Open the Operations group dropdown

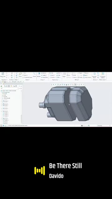pyautogui.click(x=4, y=80)
